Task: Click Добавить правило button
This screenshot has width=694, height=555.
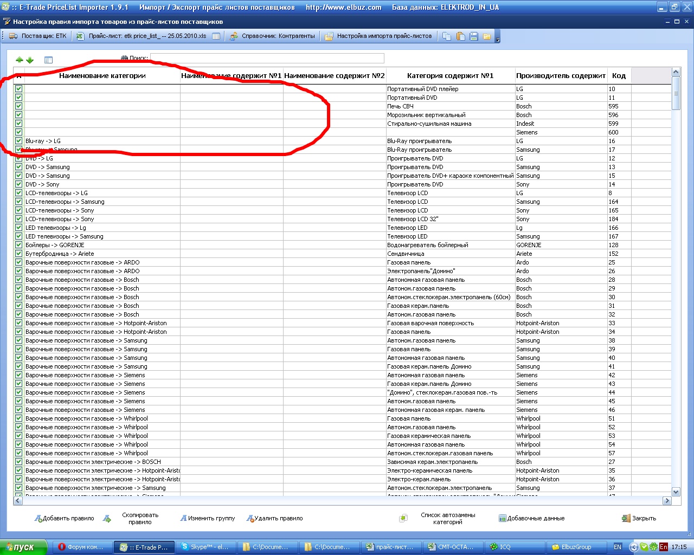Action: [x=64, y=518]
